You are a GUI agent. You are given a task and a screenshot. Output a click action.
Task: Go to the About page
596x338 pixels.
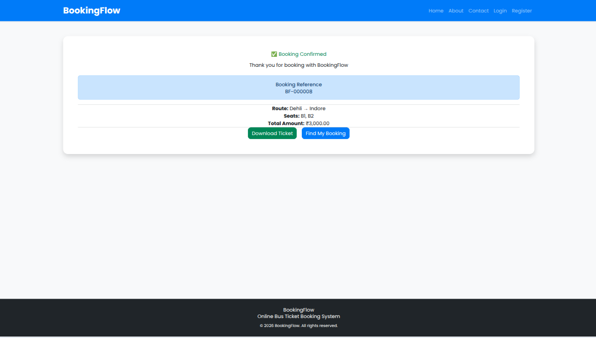(456, 10)
